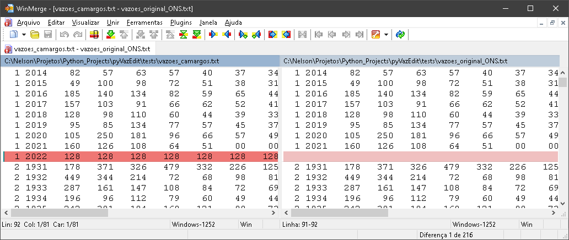Screen dimensions: 569x240
Task: Copy right and advance to next
Action: pyautogui.click(x=243, y=35)
